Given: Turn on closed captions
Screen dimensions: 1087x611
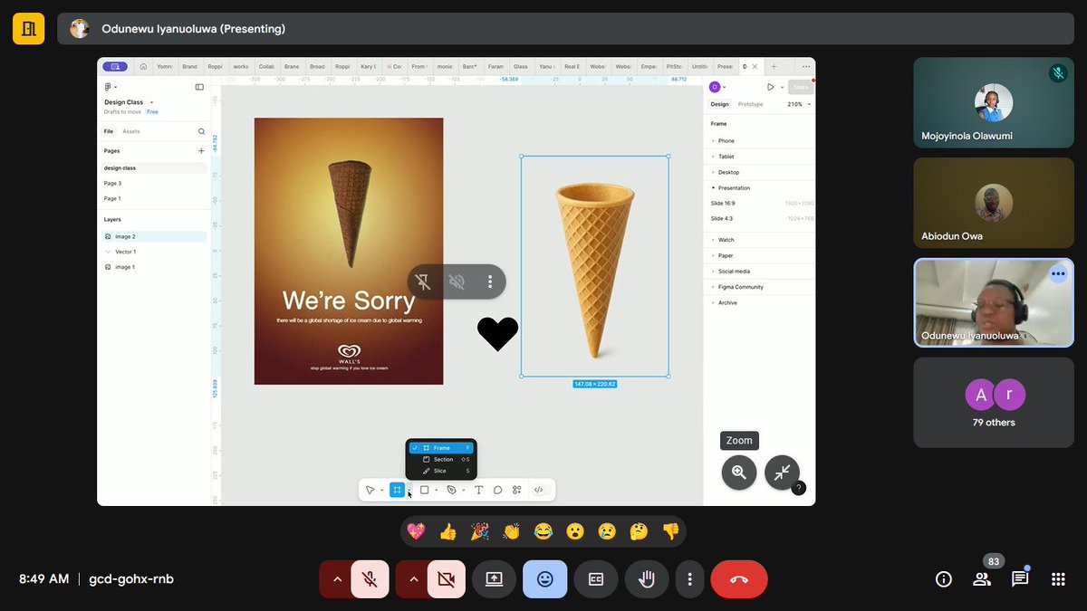Looking at the screenshot, I should [596, 579].
